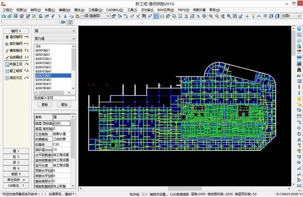Click the binoculars icon in right sidebar
Image resolution: width=303 pixels, height=197 pixels.
pos(299,69)
